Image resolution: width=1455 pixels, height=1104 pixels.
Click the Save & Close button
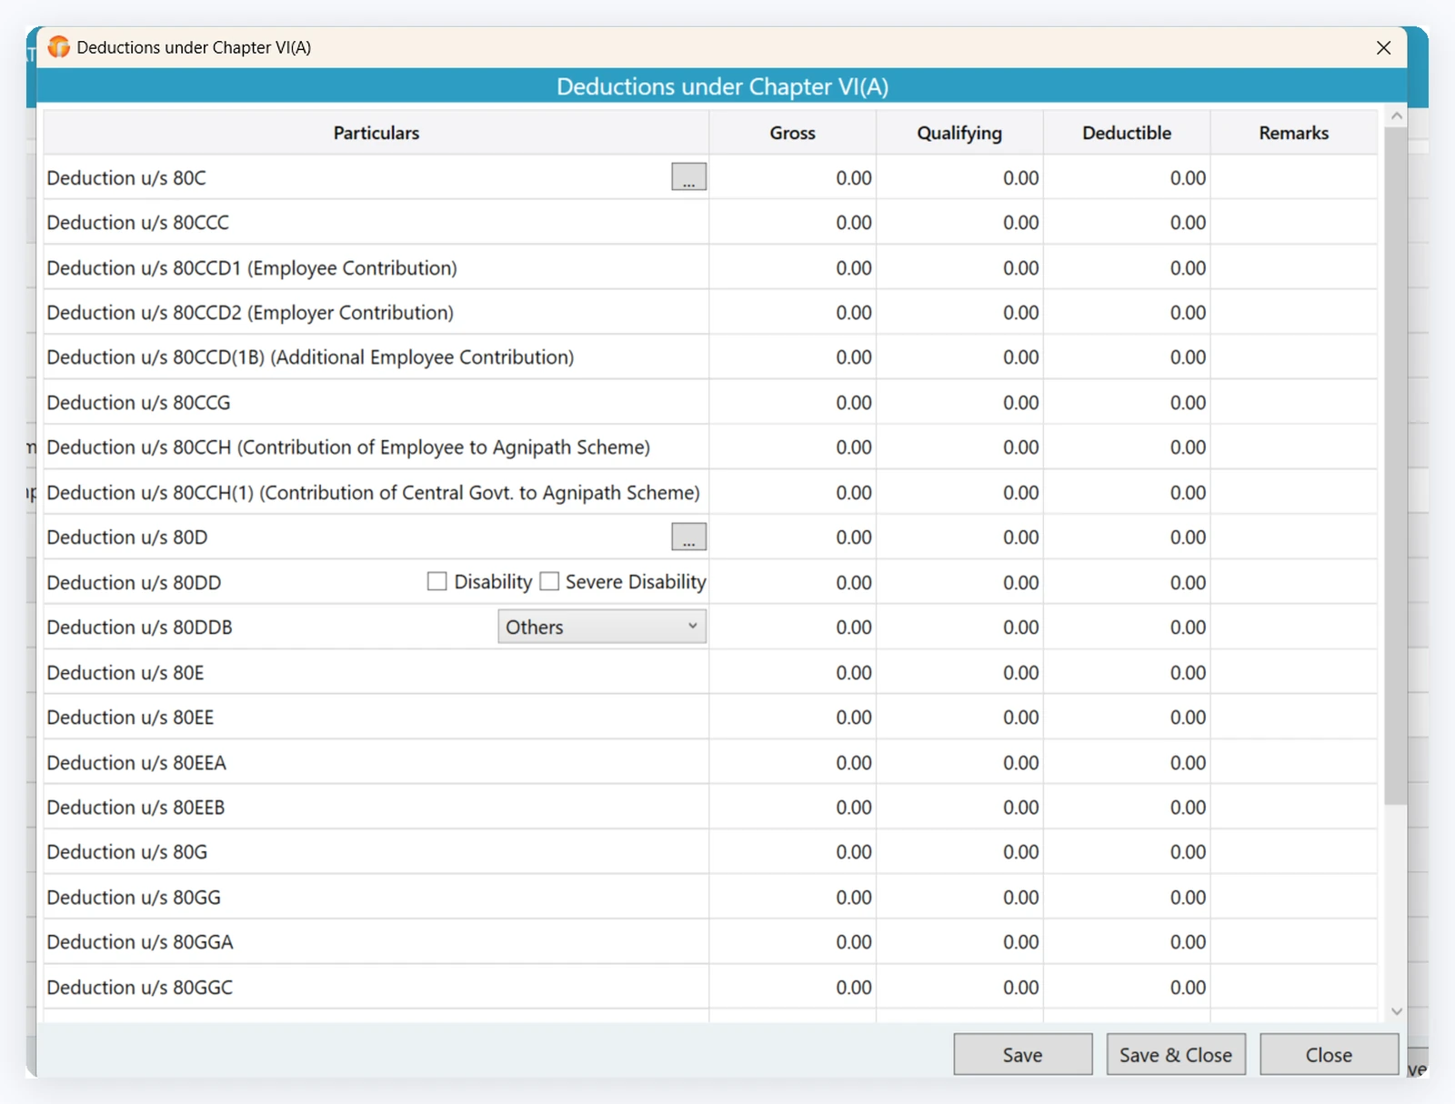1176,1054
